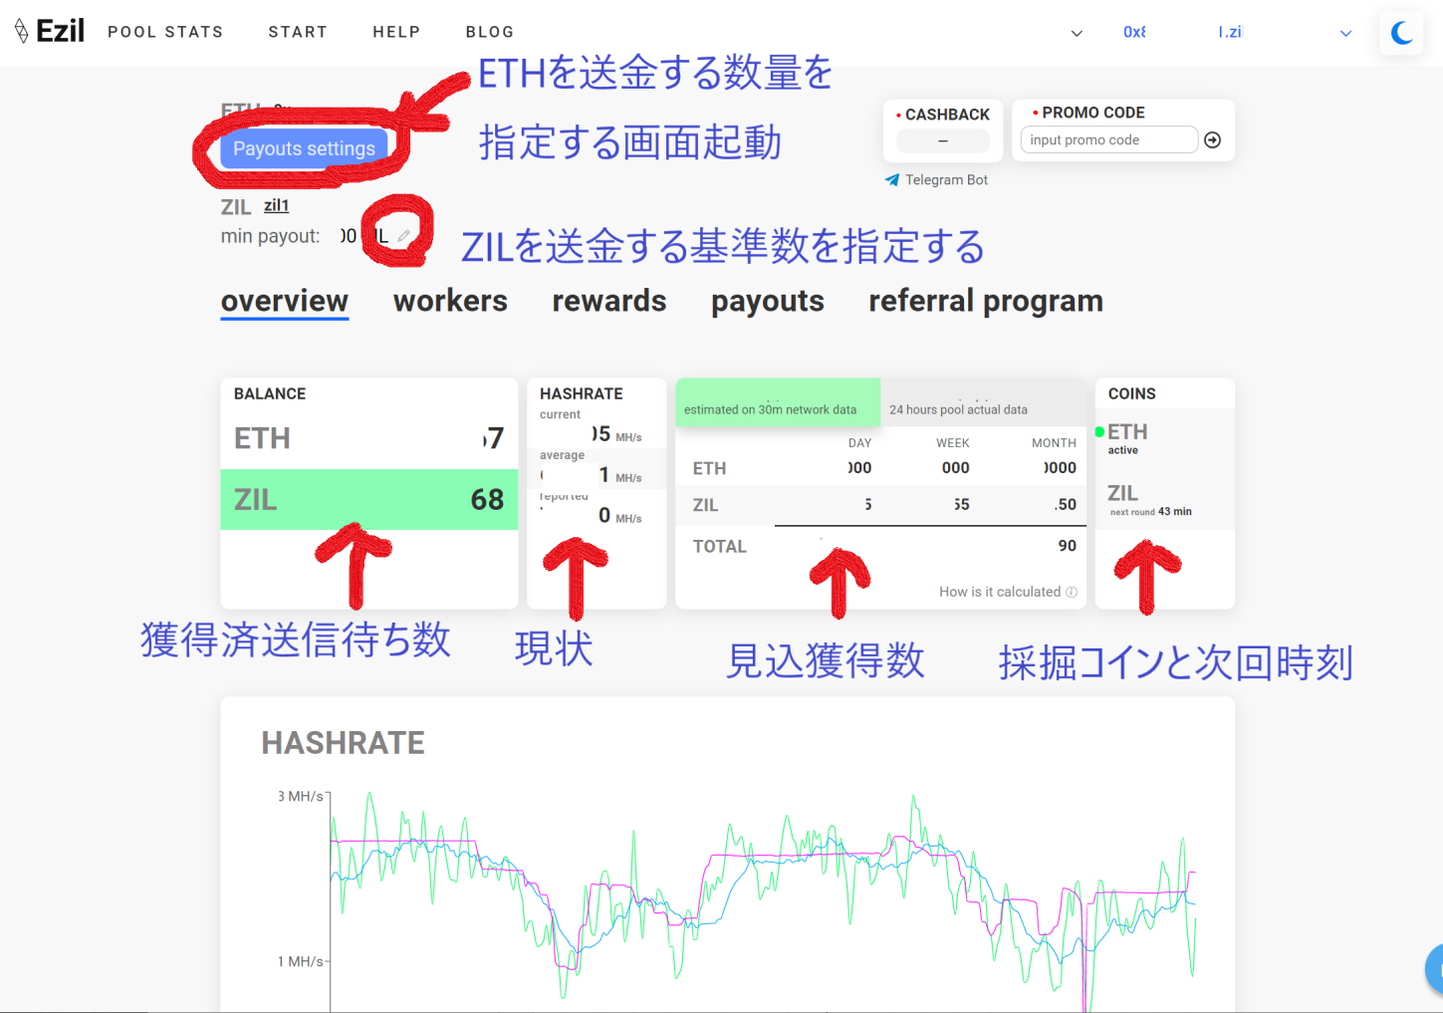
Task: Click the CASHBACK value box
Action: pos(943,141)
